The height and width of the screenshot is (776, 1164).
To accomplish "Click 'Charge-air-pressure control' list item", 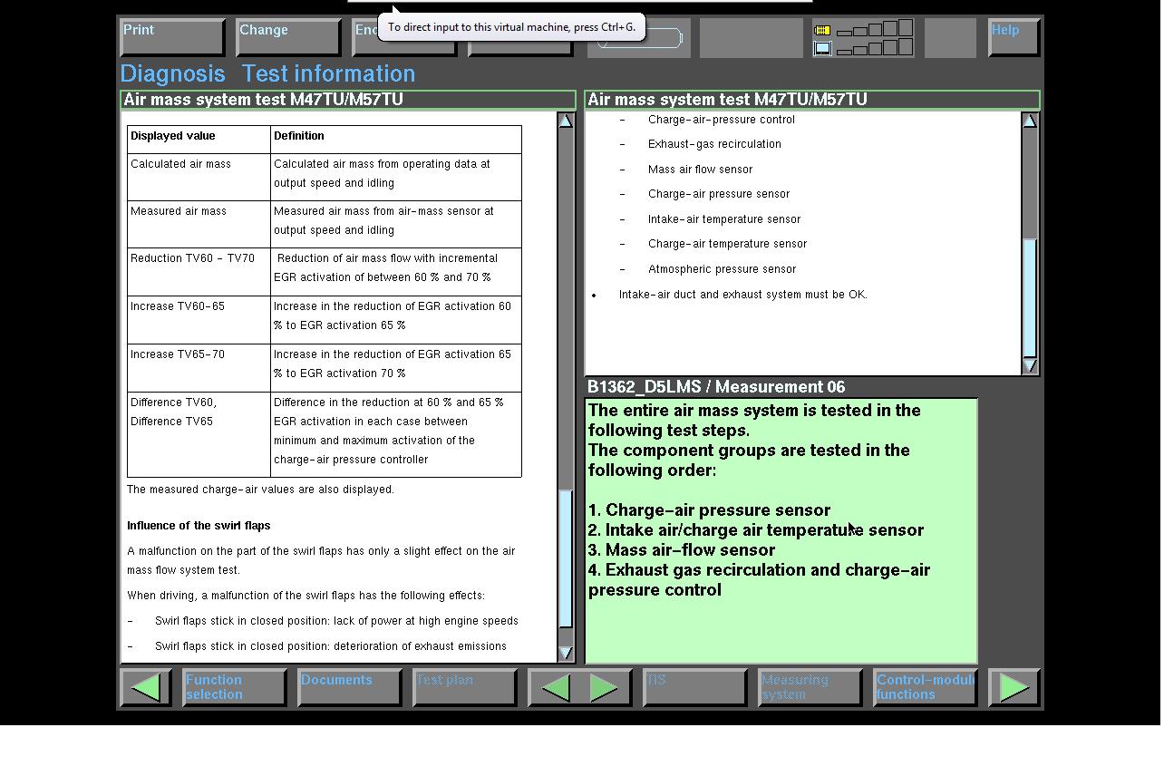I will point(722,120).
